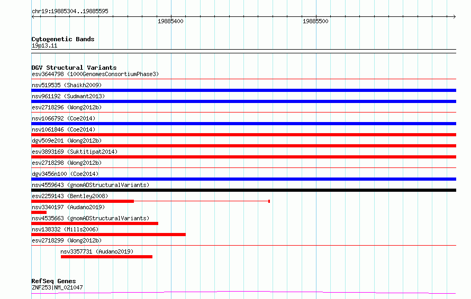Click the 19p13.11 band label
The image size is (471, 299).
44,45
